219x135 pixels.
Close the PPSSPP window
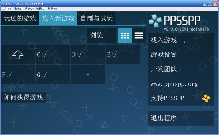coord(215,4)
